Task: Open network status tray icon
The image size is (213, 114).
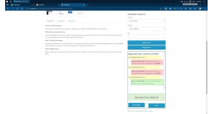Action: [184, 1]
